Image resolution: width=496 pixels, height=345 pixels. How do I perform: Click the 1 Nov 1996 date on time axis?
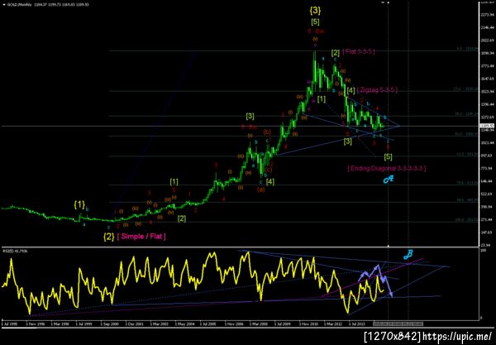(36, 324)
